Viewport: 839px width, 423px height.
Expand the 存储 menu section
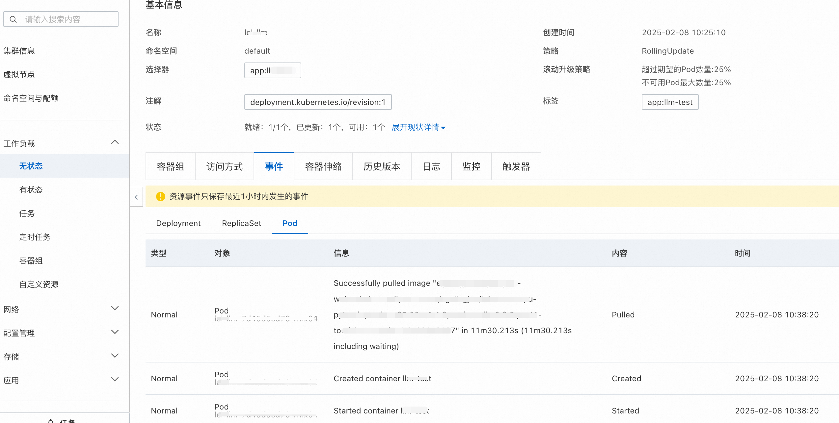pyautogui.click(x=115, y=356)
